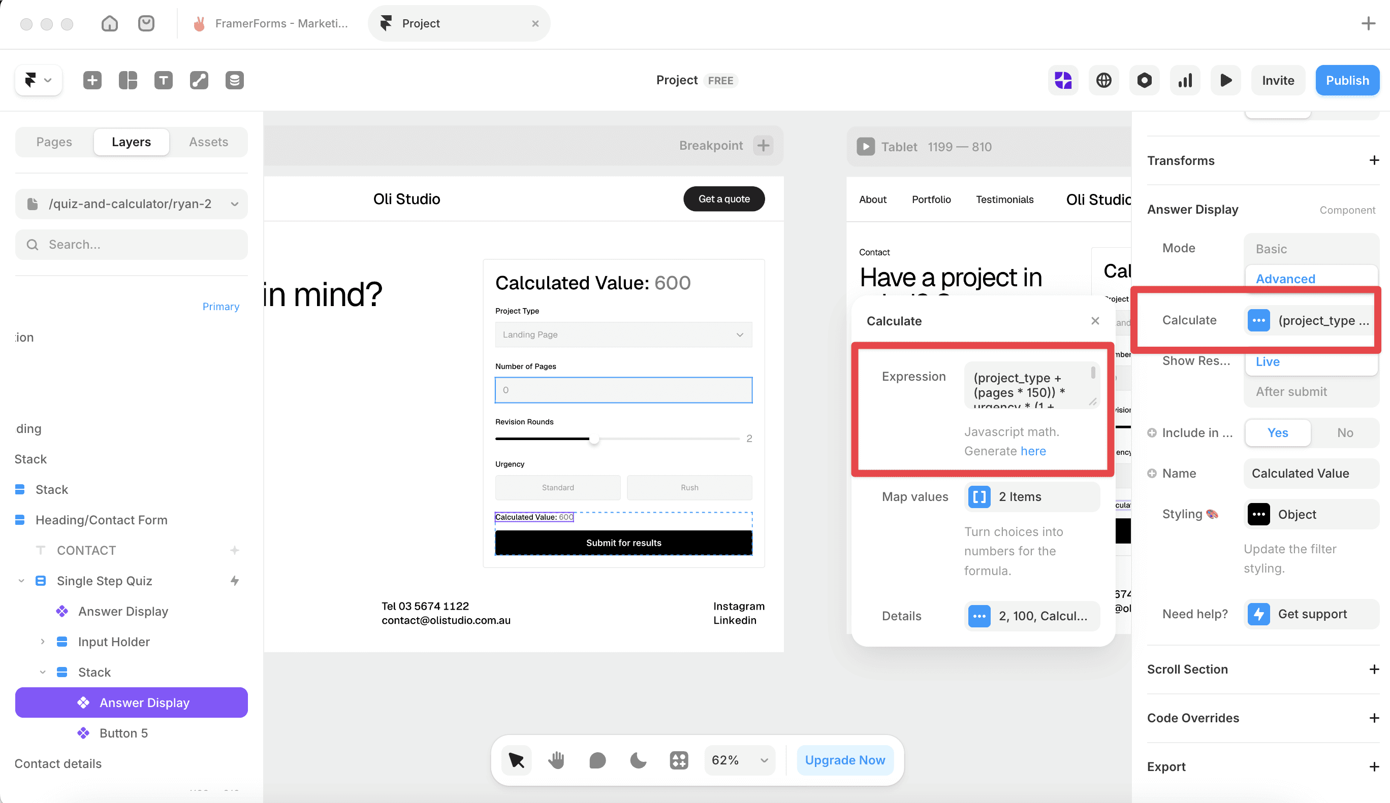Image resolution: width=1390 pixels, height=803 pixels.
Task: Click the Preview play button
Action: (1226, 81)
